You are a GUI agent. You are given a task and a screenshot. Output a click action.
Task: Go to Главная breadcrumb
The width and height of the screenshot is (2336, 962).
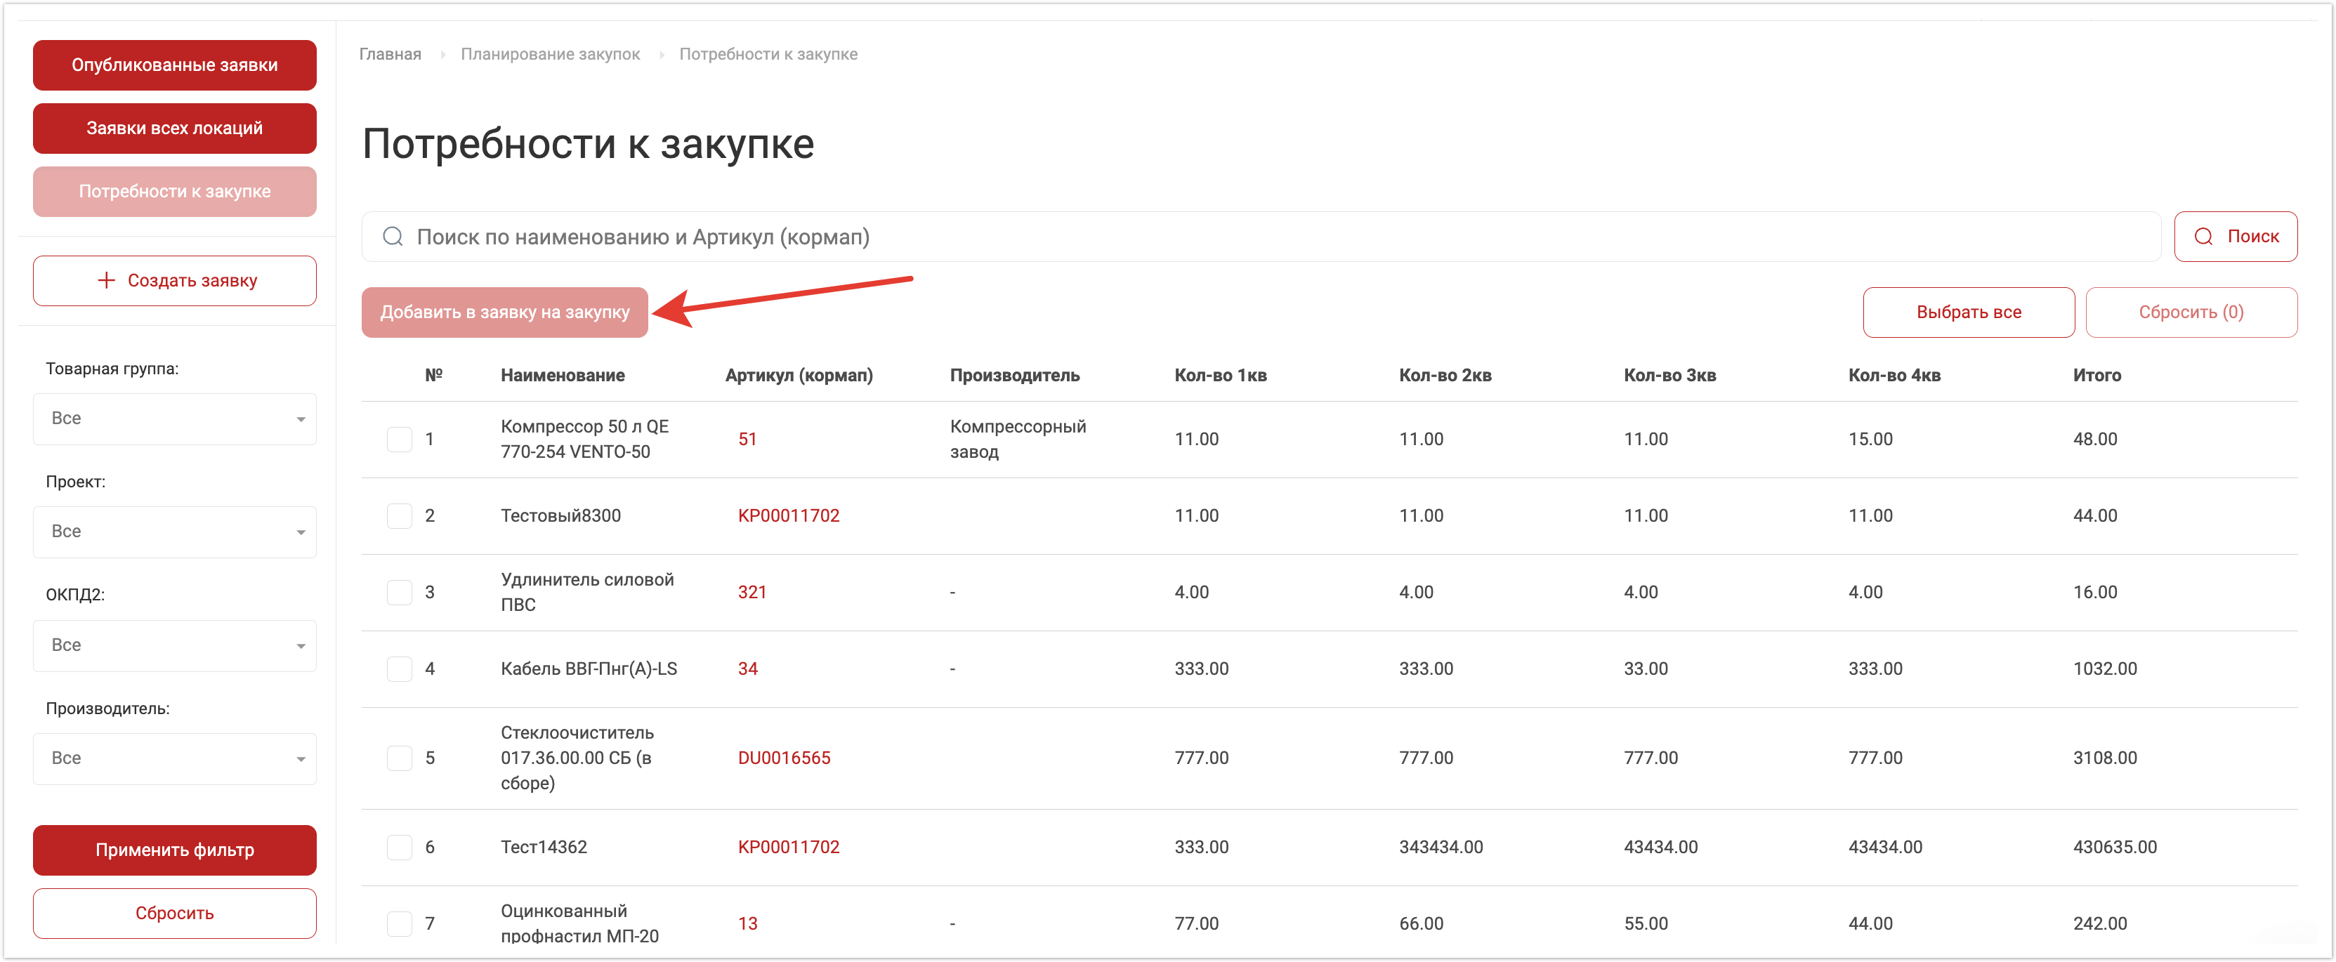(390, 54)
